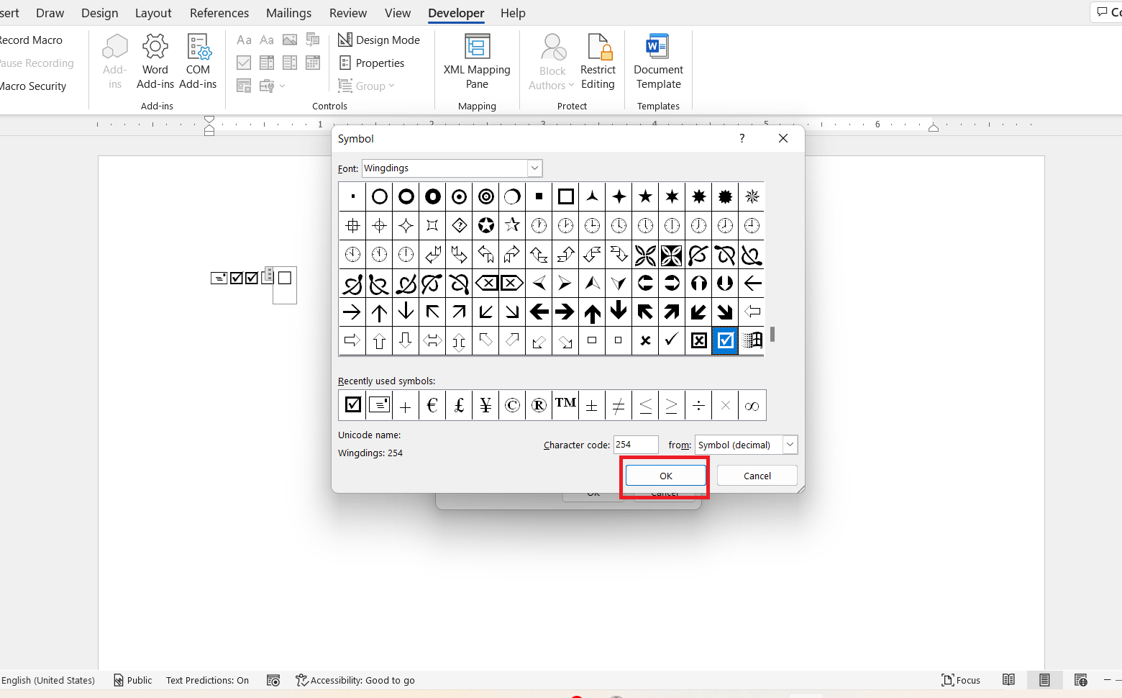The height and width of the screenshot is (698, 1122).
Task: Expand the from Symbol (decimal) dropdown
Action: pos(790,445)
